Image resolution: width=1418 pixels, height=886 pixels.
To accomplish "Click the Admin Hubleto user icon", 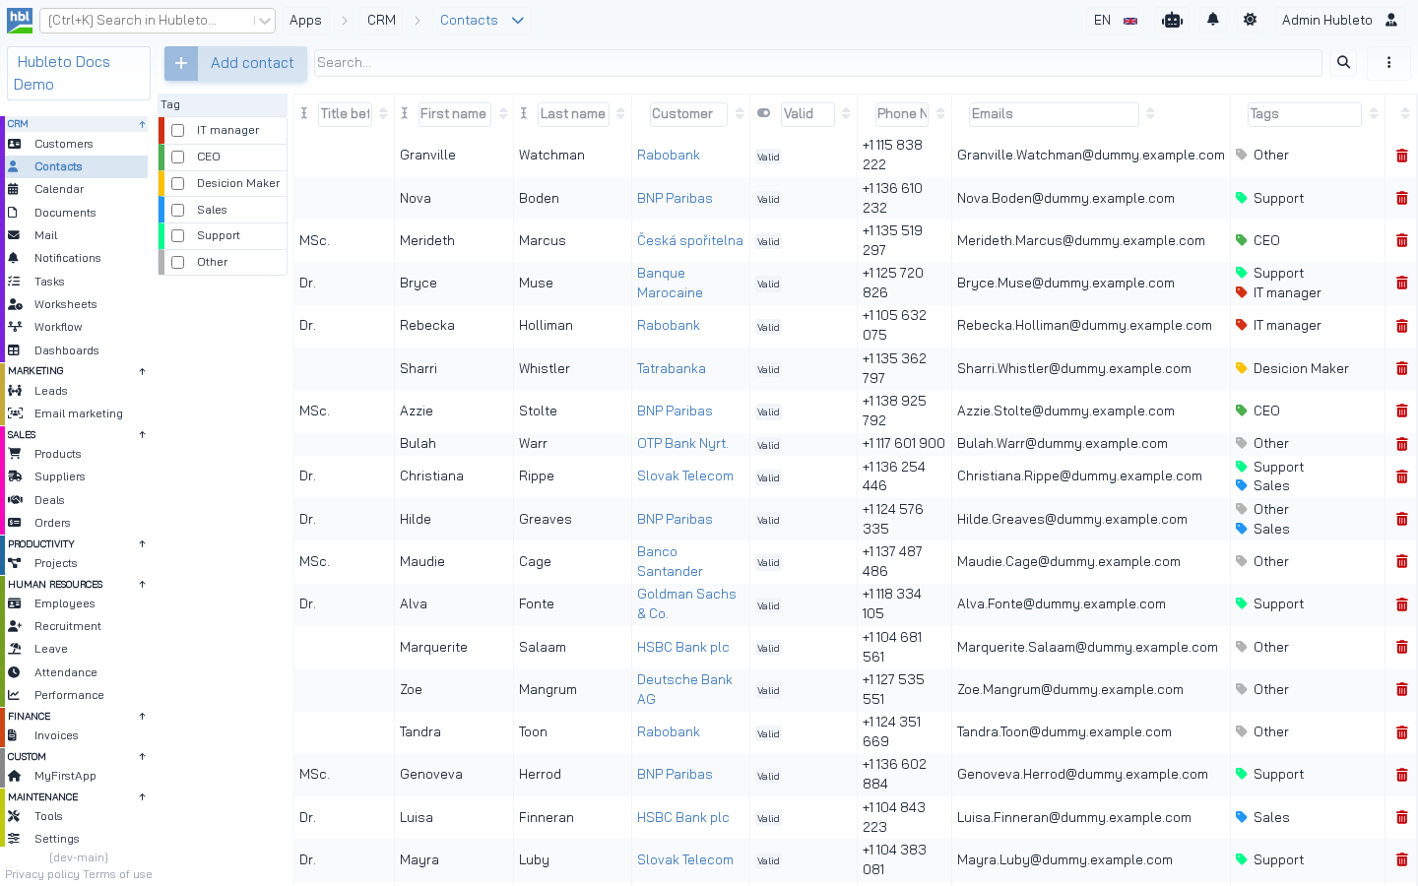I will pyautogui.click(x=1391, y=20).
